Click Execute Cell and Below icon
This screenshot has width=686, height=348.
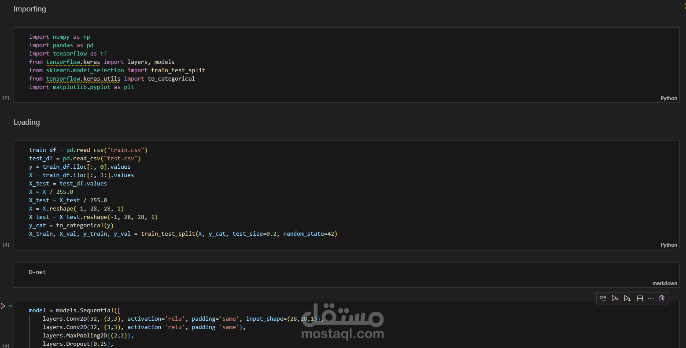[x=627, y=298]
